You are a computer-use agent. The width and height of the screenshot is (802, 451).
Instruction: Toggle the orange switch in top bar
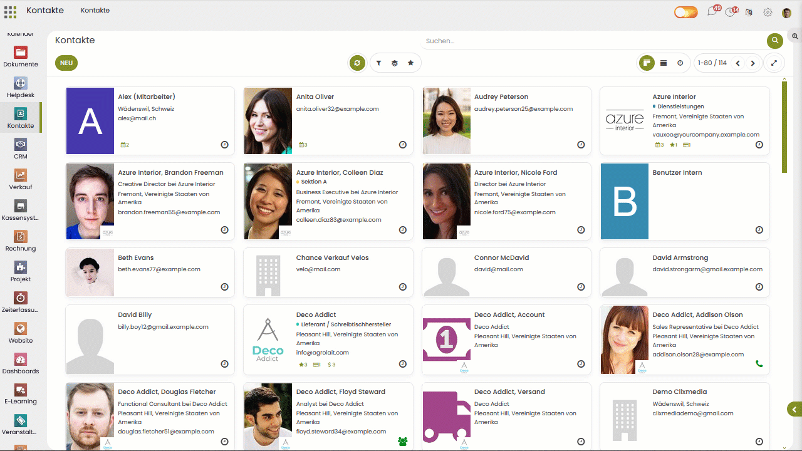click(x=685, y=12)
